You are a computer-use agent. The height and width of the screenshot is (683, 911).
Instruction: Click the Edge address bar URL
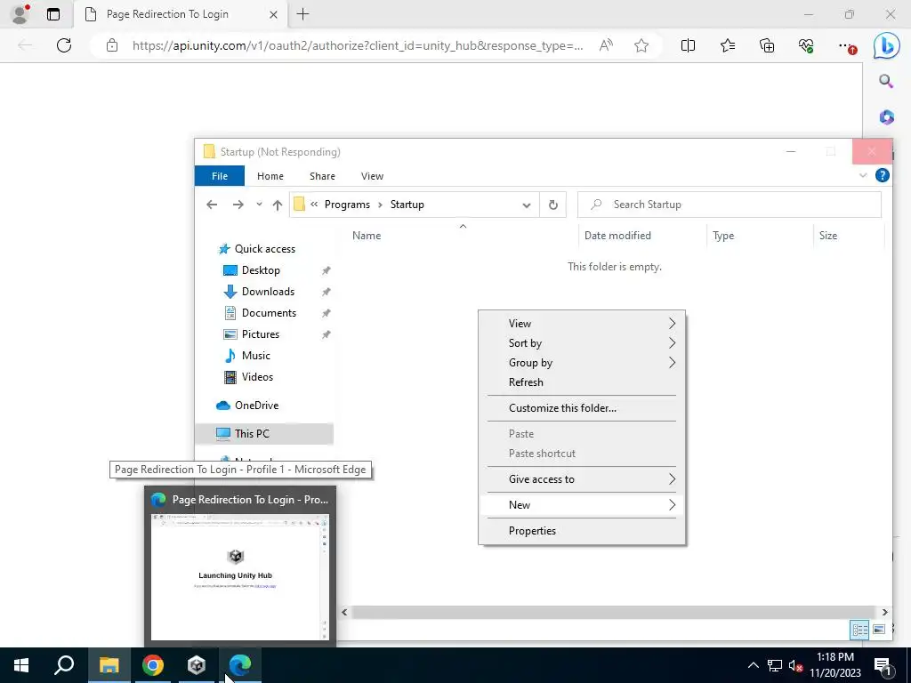click(x=358, y=46)
